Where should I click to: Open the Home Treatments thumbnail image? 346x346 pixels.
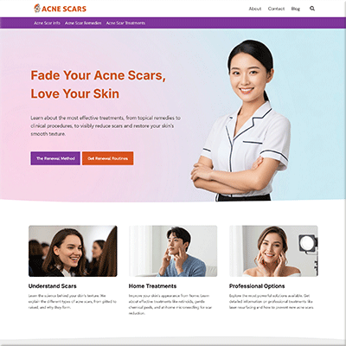[x=173, y=251]
